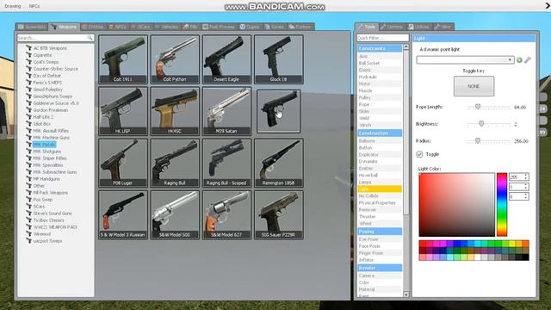
Task: Choose the Thruster tool
Action: (x=380, y=216)
